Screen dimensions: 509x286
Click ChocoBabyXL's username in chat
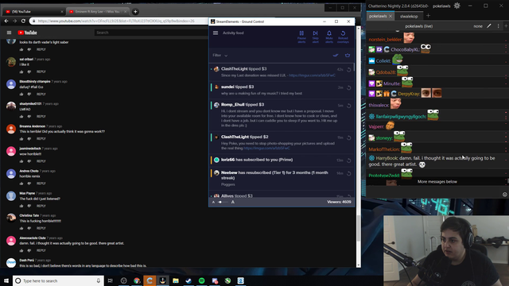pos(405,49)
